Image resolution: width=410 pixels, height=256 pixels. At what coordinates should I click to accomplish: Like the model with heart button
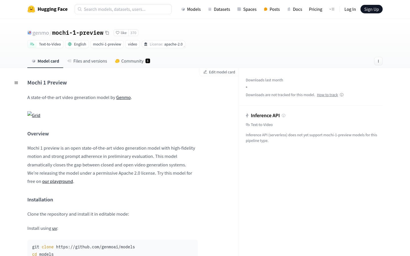(121, 33)
